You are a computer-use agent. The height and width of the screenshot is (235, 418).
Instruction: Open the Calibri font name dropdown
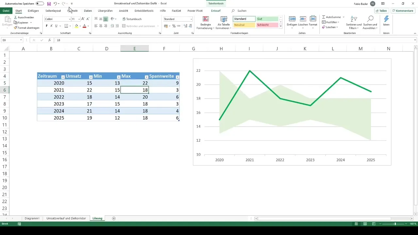70,19
